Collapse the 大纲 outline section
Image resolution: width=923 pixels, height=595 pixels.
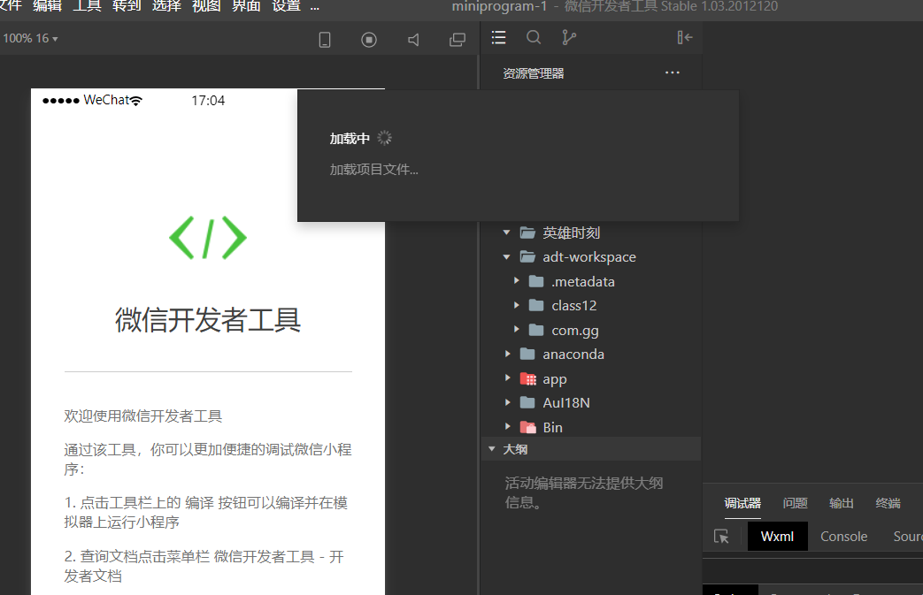491,449
